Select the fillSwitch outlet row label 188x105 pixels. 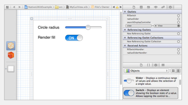131,15
